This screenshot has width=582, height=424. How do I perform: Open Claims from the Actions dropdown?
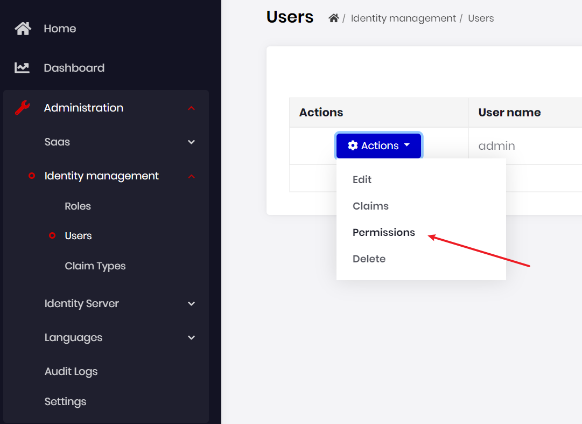click(370, 206)
